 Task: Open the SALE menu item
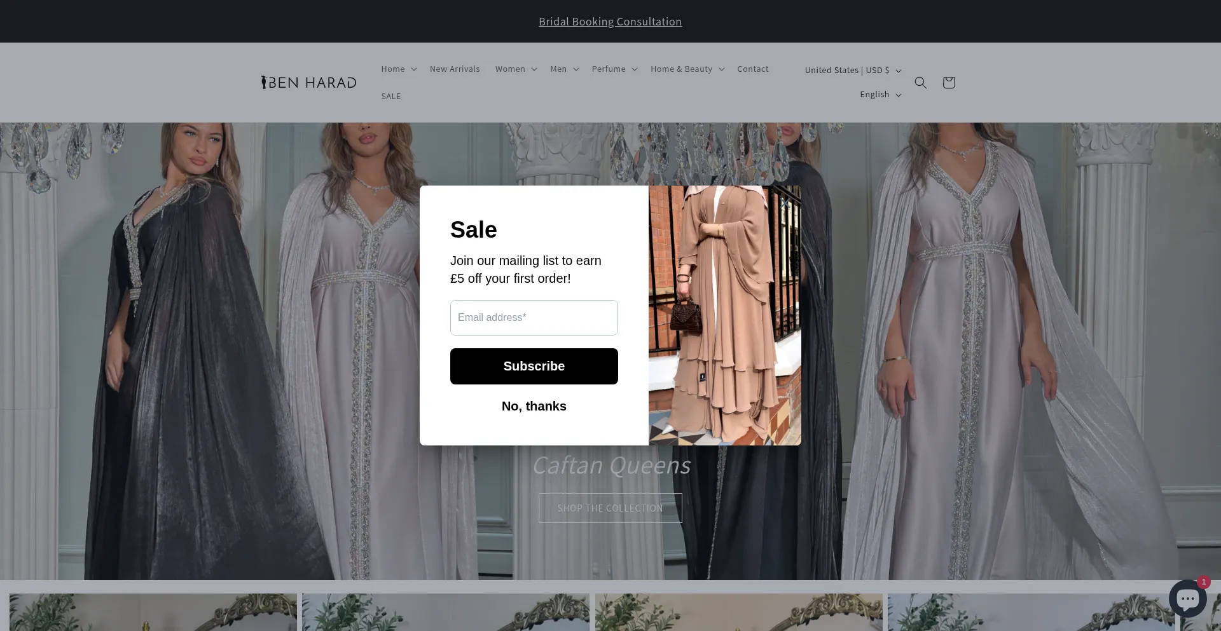pos(391,97)
